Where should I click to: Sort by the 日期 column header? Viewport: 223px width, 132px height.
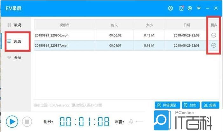[187, 25]
